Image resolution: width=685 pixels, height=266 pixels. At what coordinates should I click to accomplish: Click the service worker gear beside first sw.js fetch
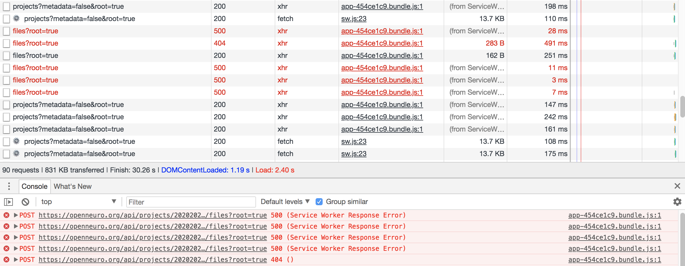point(17,18)
